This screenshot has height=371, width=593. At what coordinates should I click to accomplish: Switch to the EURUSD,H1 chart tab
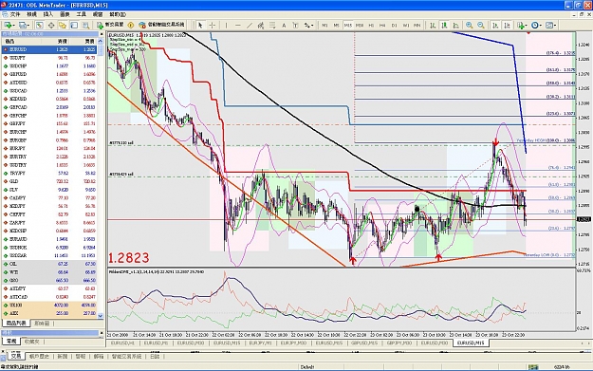pos(123,343)
